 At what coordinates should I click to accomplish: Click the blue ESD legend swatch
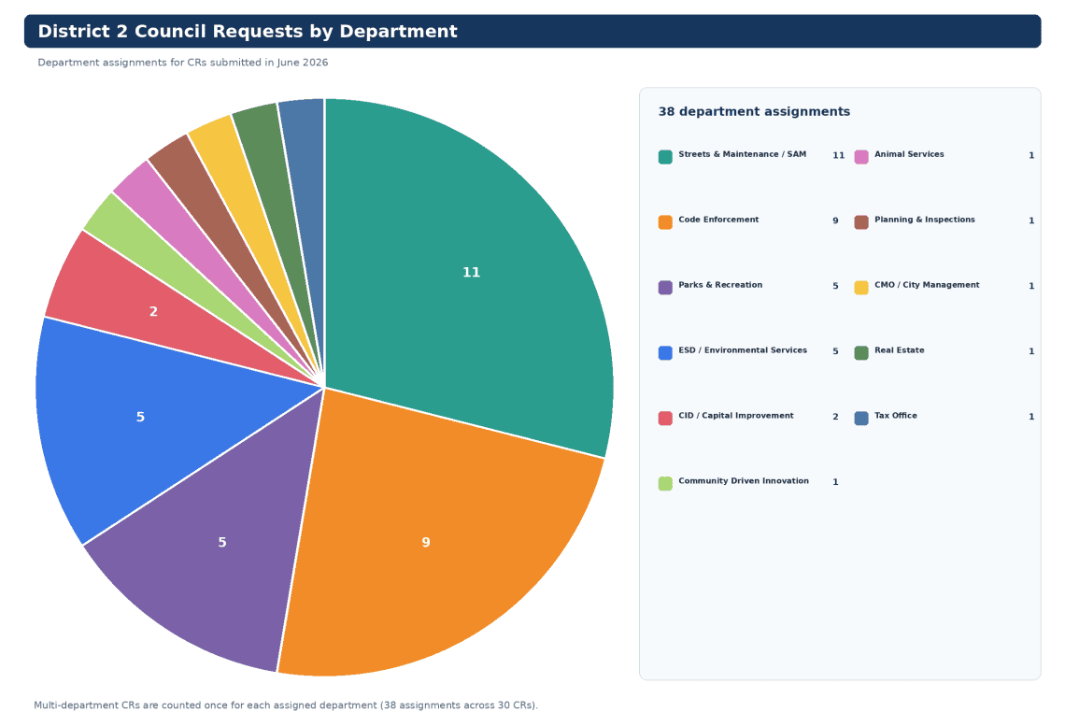(x=665, y=352)
